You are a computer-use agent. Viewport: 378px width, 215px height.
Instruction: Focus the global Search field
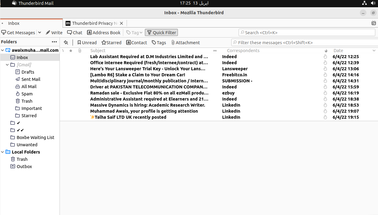click(x=307, y=32)
